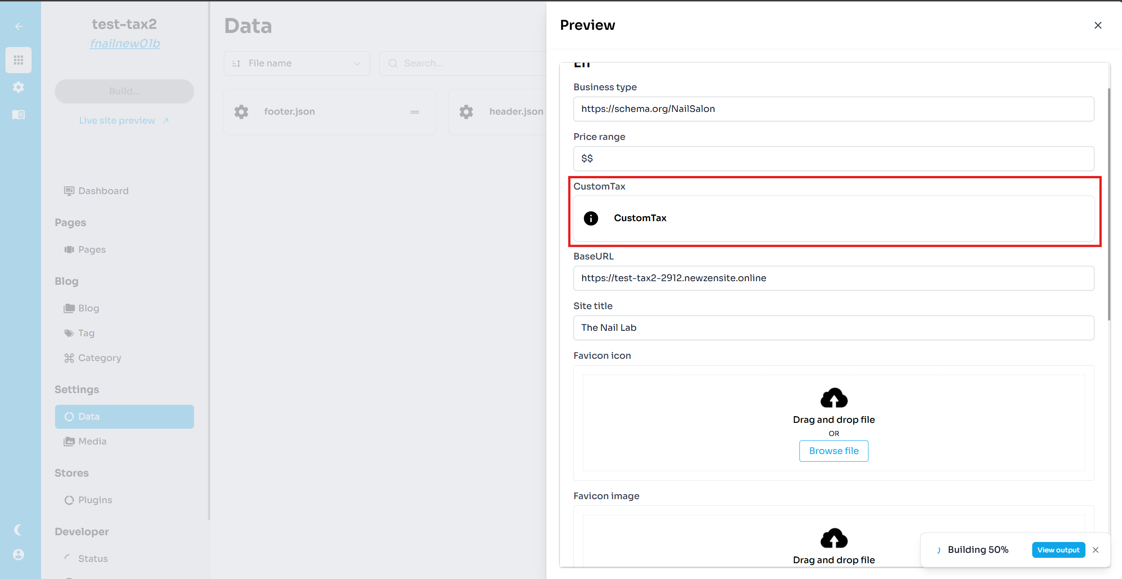Expand the File name sort dropdown

tap(297, 64)
